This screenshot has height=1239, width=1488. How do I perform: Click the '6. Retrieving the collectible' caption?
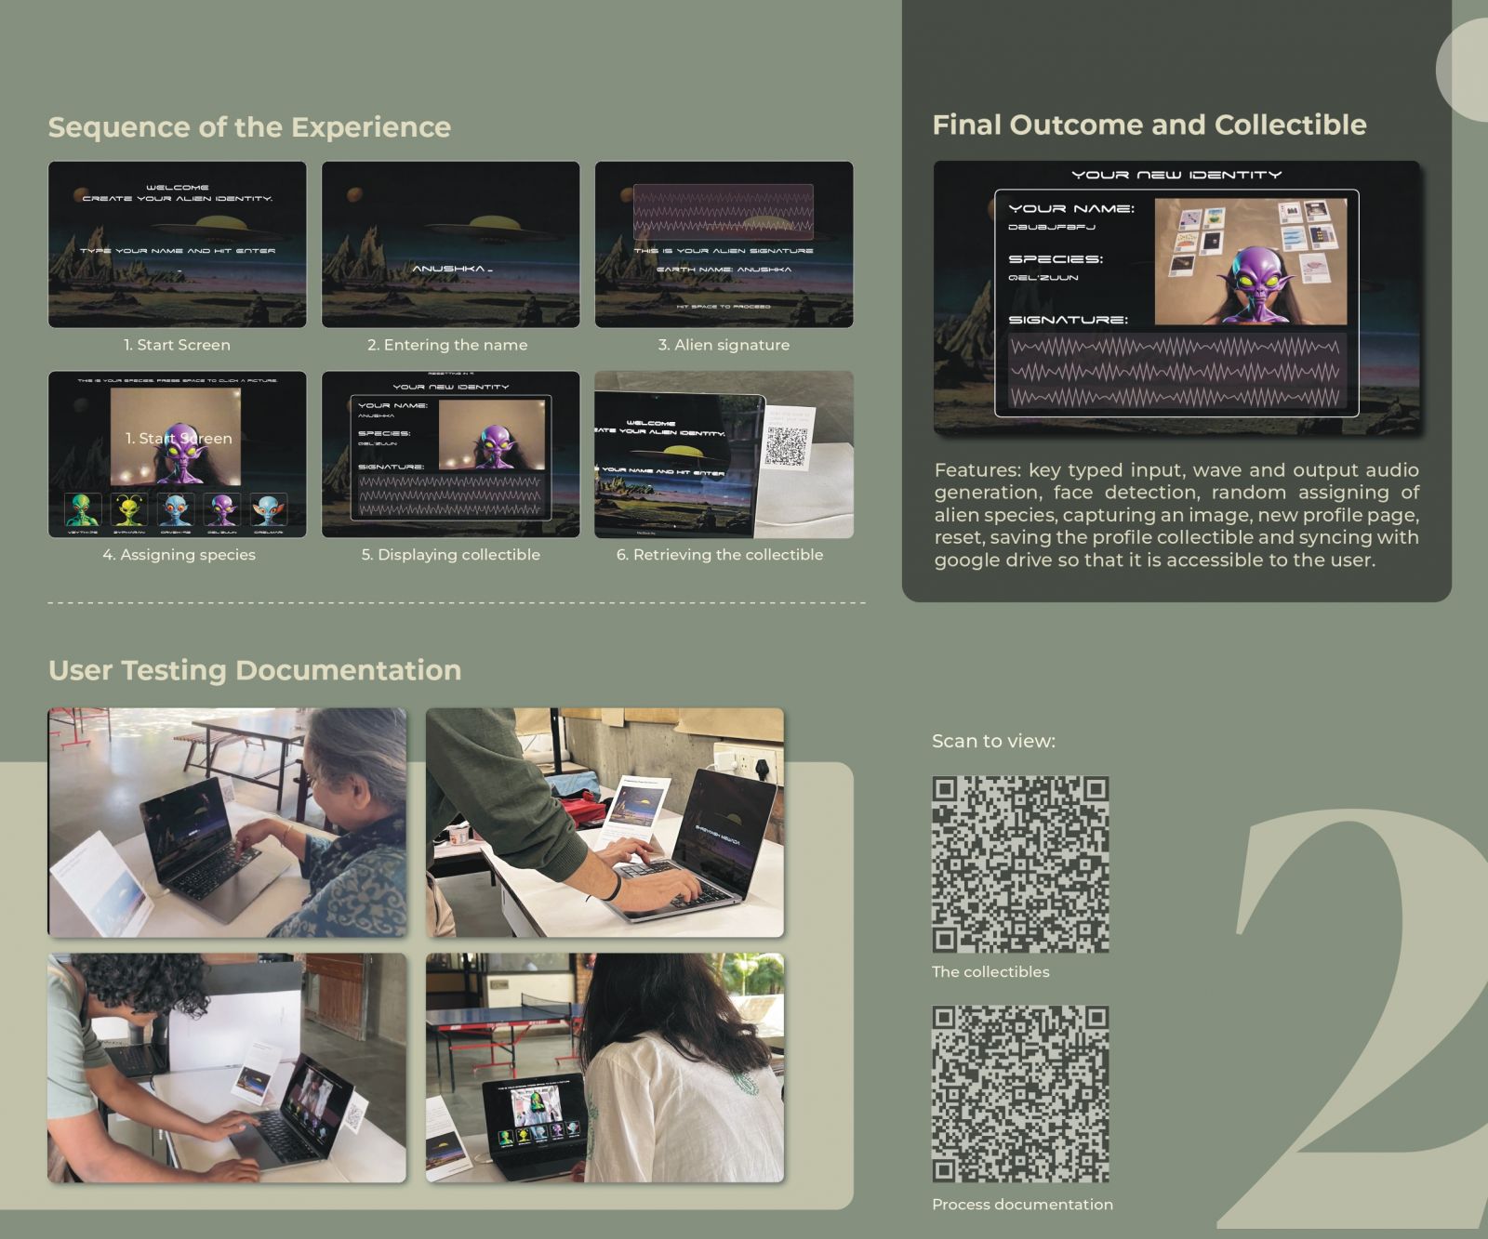[x=720, y=555]
